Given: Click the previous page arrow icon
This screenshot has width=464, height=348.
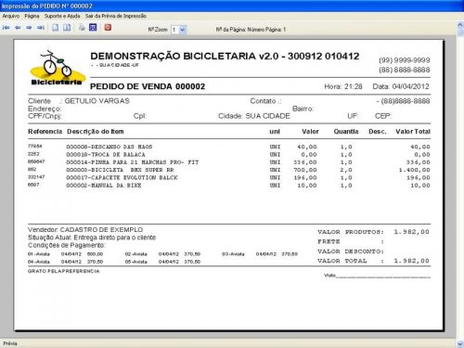Looking at the screenshot, I should click(18, 28).
